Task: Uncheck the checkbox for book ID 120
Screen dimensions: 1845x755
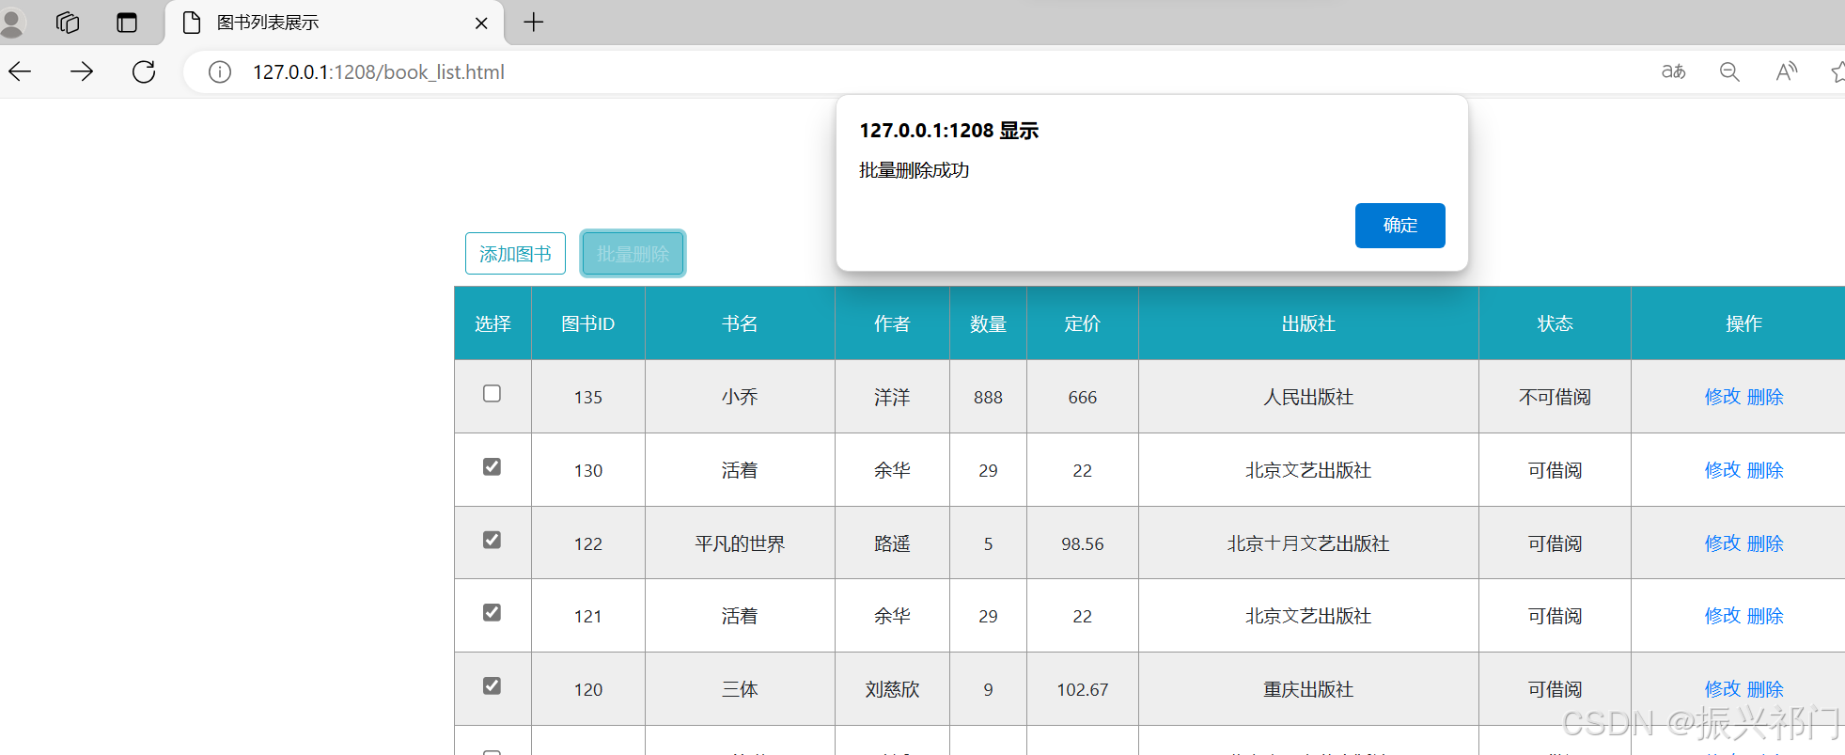Action: click(x=492, y=686)
